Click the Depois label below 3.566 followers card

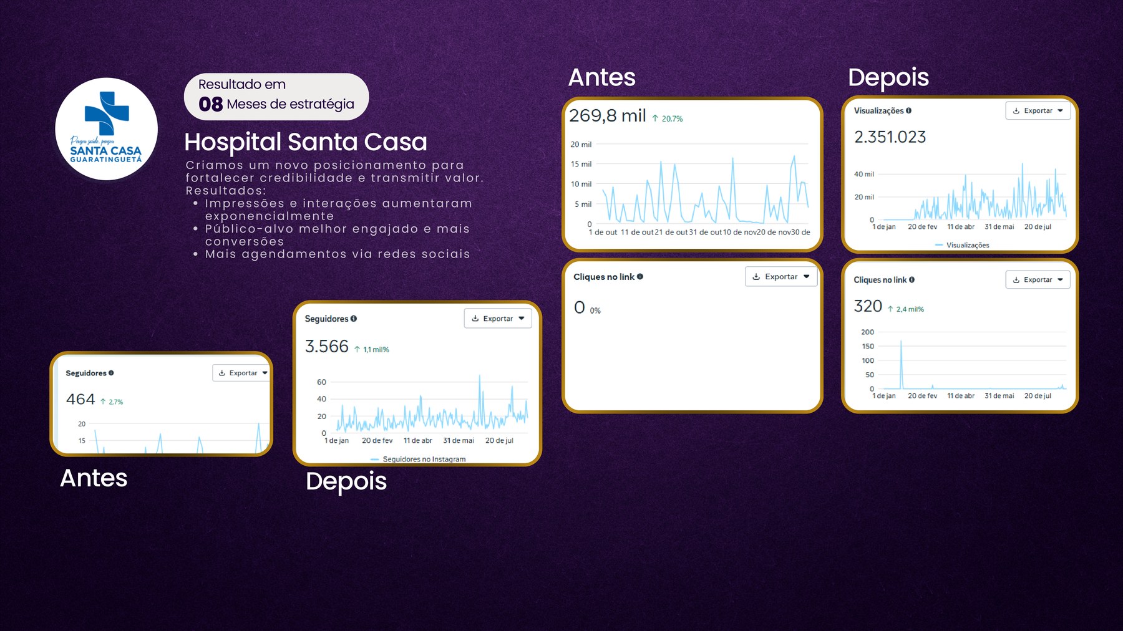click(346, 482)
